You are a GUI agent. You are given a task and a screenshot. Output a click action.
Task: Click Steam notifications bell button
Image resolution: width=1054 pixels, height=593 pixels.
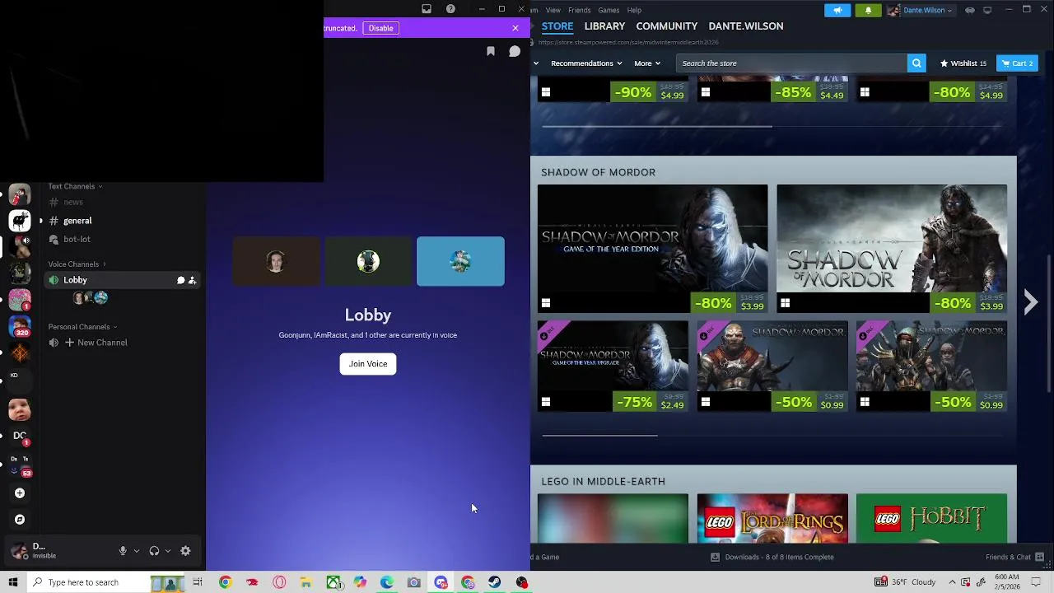coord(868,10)
